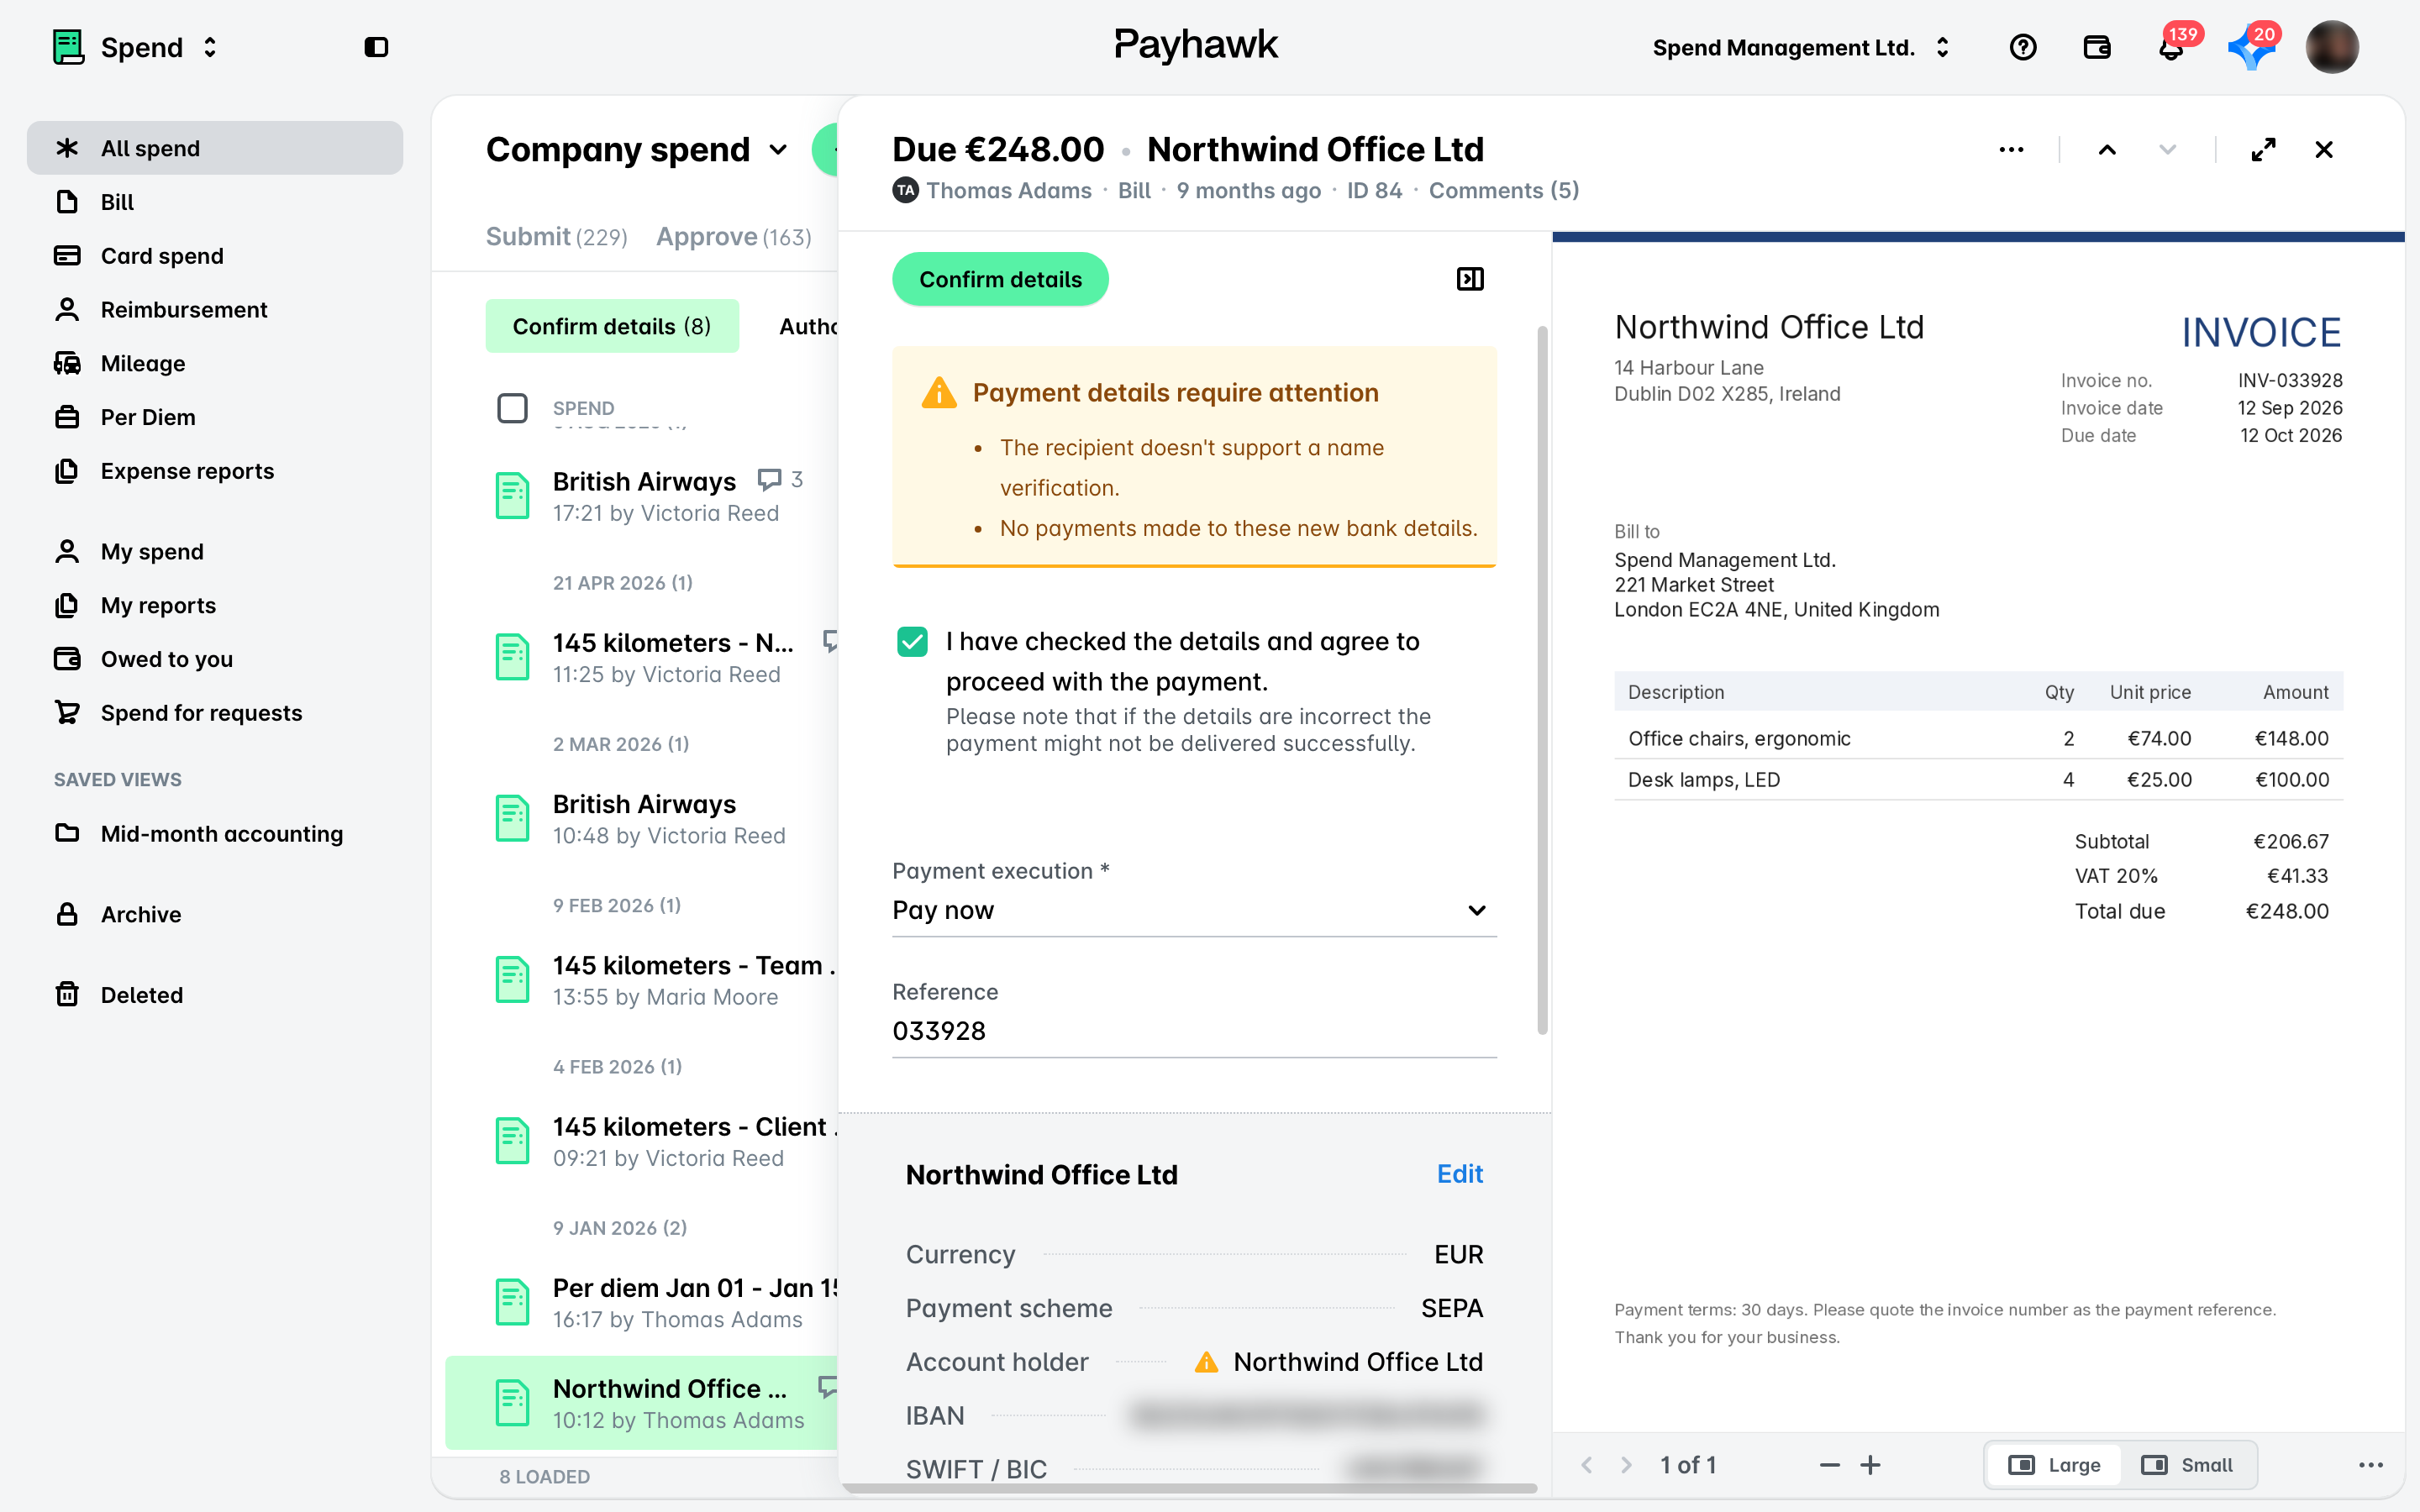This screenshot has height=1512, width=2420.
Task: Open Comments (5) link
Action: click(1503, 190)
